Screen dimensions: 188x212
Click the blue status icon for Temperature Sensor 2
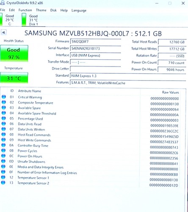[x=3, y=183]
